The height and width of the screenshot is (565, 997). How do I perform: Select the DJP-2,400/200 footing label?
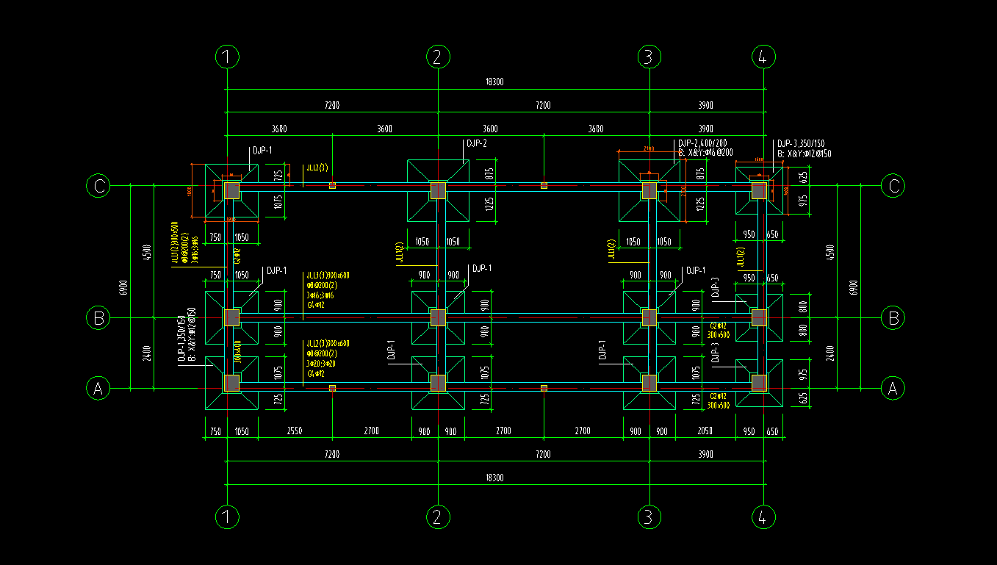tap(702, 143)
